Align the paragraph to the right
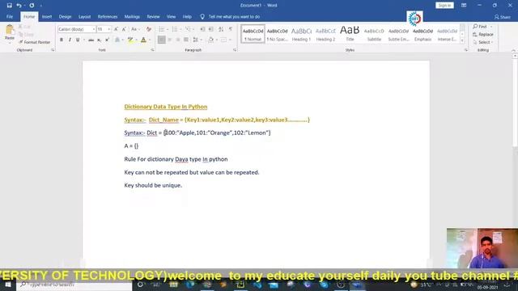The height and width of the screenshot is (291, 518). (x=178, y=40)
